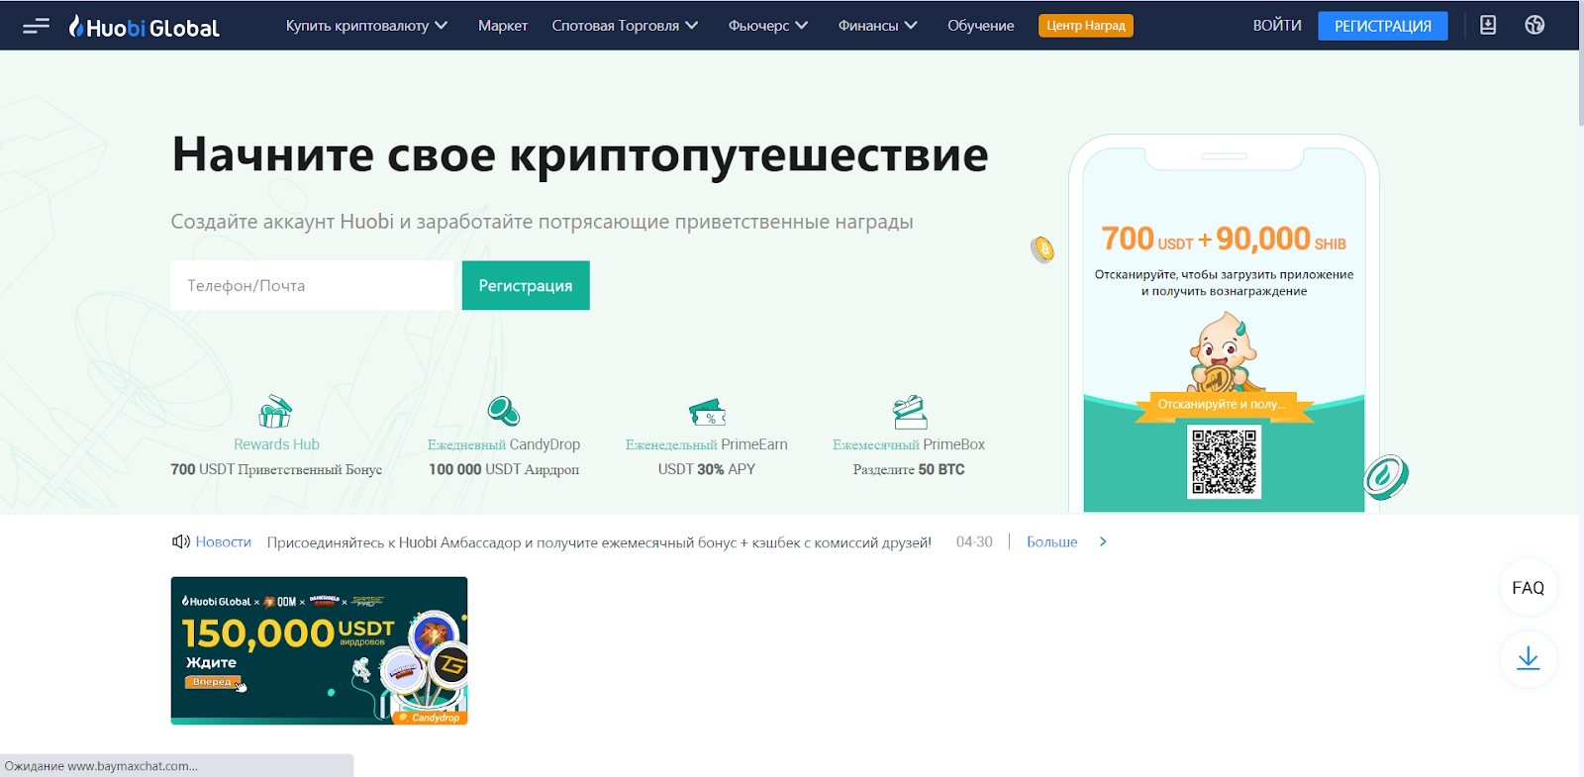Open the globe language selector icon
The height and width of the screenshot is (777, 1584).
pos(1534,25)
